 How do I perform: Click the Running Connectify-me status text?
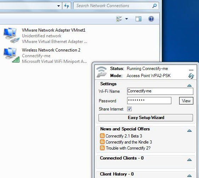tap(147, 69)
